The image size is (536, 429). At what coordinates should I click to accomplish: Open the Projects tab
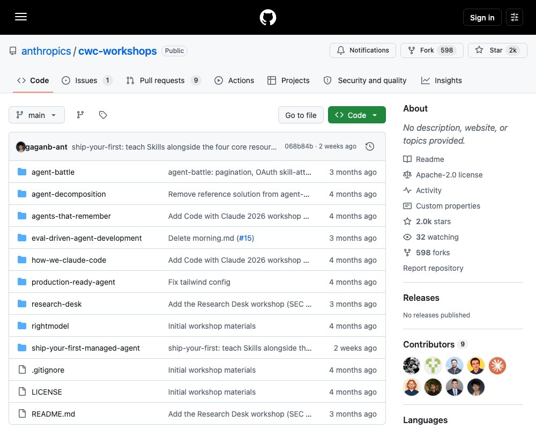(288, 80)
